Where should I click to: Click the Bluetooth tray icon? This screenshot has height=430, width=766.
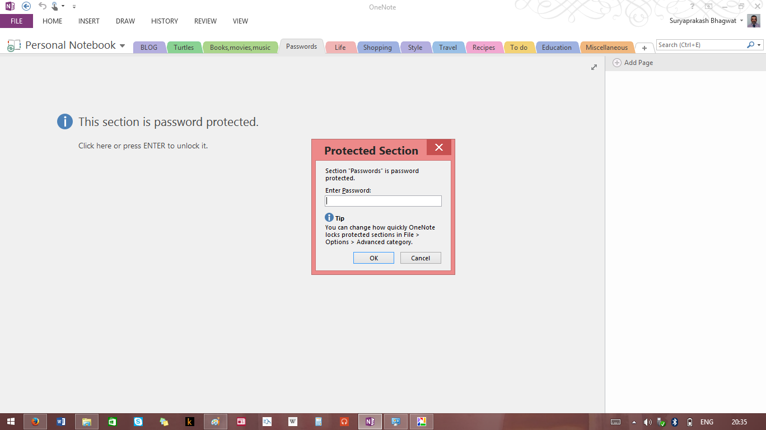(x=675, y=422)
